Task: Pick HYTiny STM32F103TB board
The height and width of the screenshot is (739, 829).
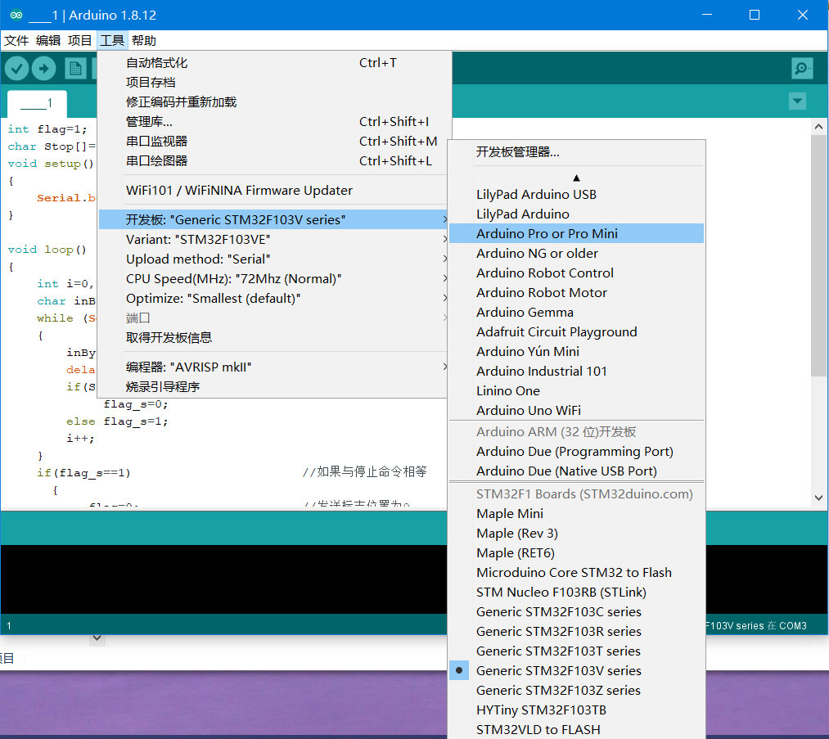Action: [576, 710]
